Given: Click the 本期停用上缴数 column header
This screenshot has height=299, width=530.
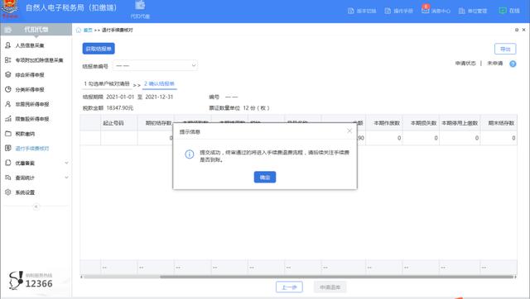Looking at the screenshot, I should [460, 123].
